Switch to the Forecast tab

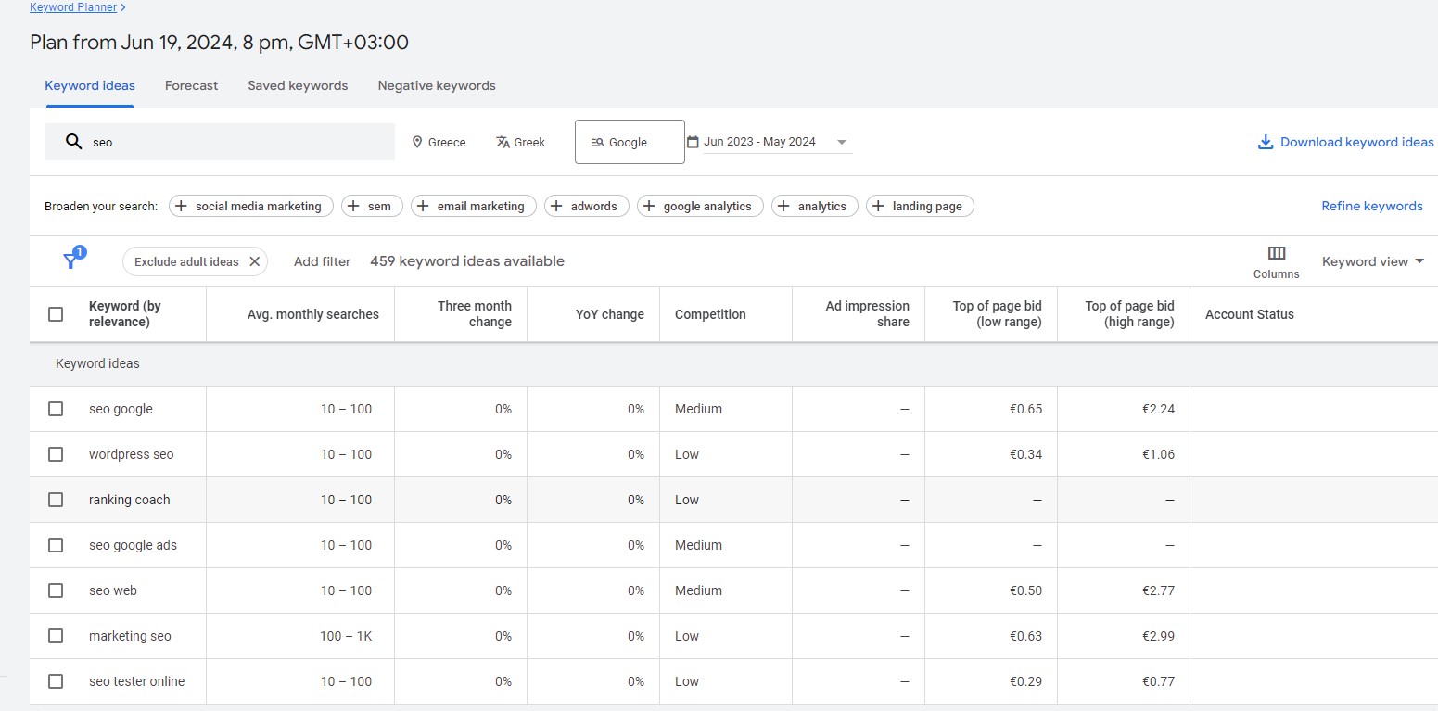point(191,85)
